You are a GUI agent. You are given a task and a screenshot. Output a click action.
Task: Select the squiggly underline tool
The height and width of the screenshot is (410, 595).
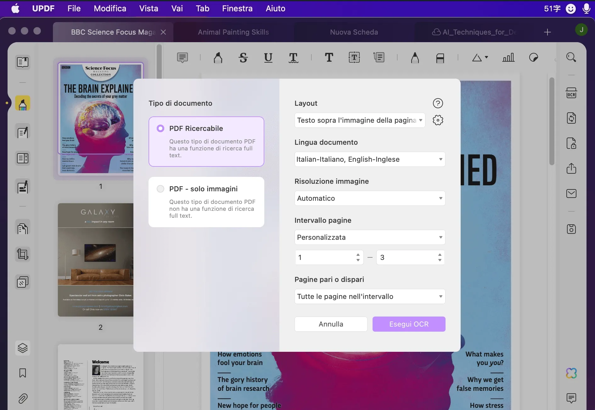pyautogui.click(x=293, y=58)
